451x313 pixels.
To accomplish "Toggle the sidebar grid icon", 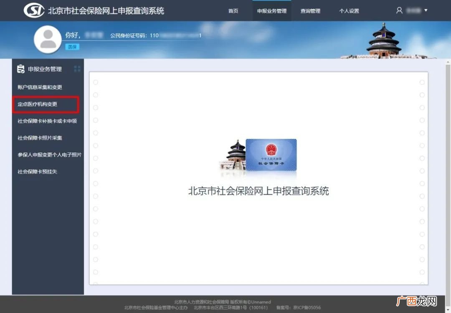I will click(77, 69).
